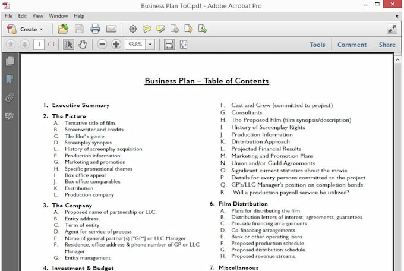Screen dimensions: 404x271
Task: Click the heading 'Miscellaneous'
Action: [x=239, y=268]
